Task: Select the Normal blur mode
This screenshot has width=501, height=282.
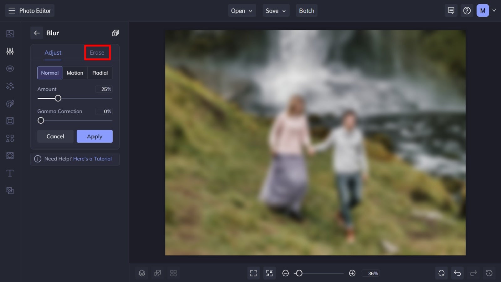Action: tap(49, 73)
